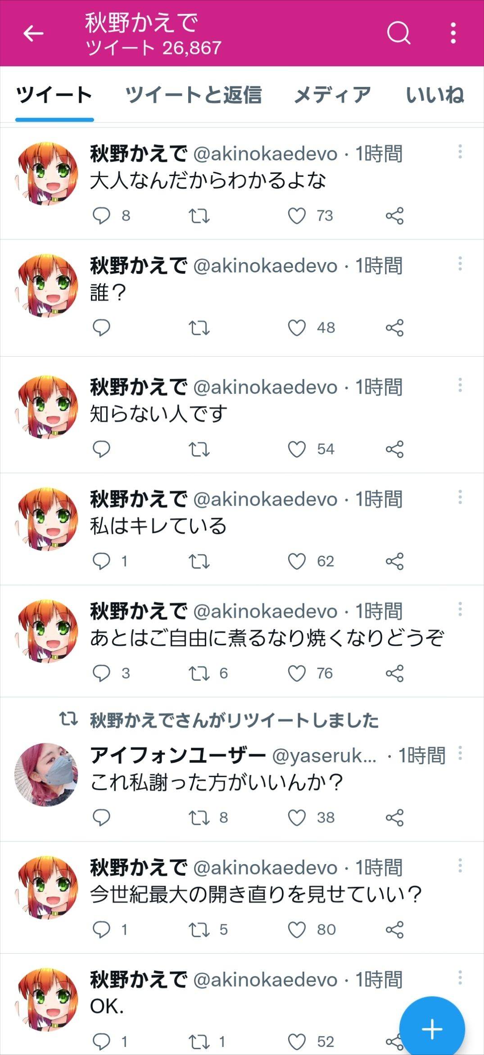The height and width of the screenshot is (1055, 484).
Task: Tap reply icon on the OK. tweet
Action: tap(101, 1042)
